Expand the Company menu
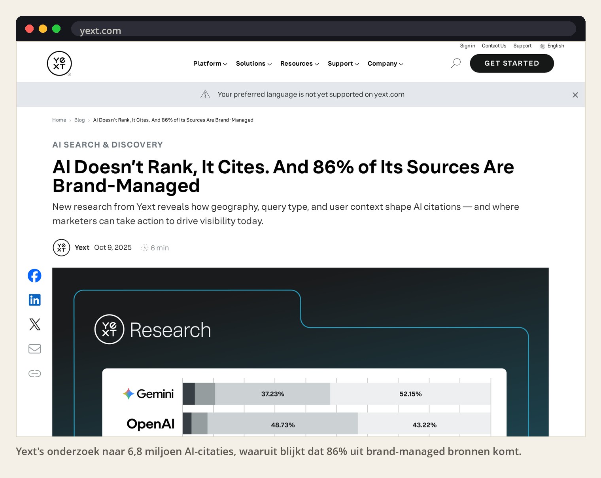This screenshot has width=601, height=478. 385,64
